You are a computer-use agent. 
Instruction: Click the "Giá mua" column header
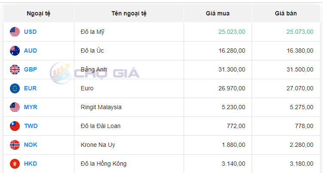tap(218, 13)
